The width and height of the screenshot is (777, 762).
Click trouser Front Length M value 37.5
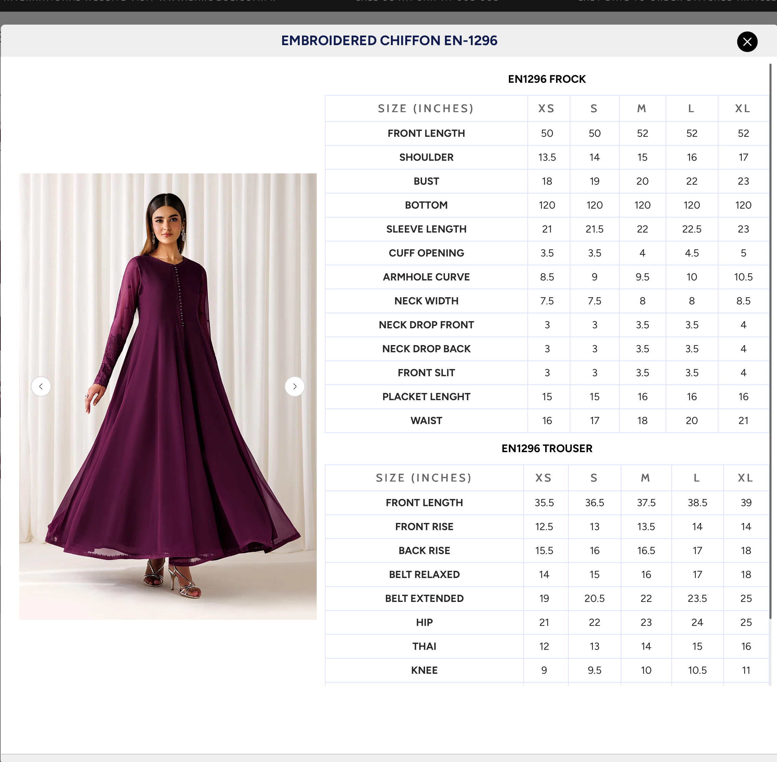coord(646,503)
